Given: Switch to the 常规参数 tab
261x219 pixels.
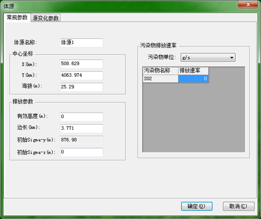Looking at the screenshot, I should (x=17, y=18).
